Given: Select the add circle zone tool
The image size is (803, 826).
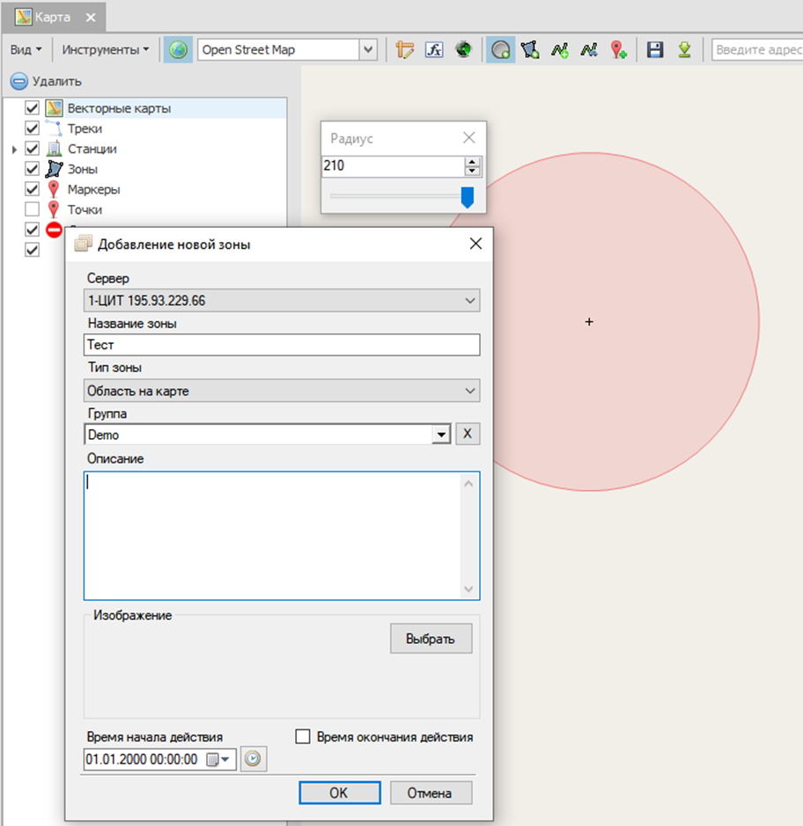Looking at the screenshot, I should 501,50.
